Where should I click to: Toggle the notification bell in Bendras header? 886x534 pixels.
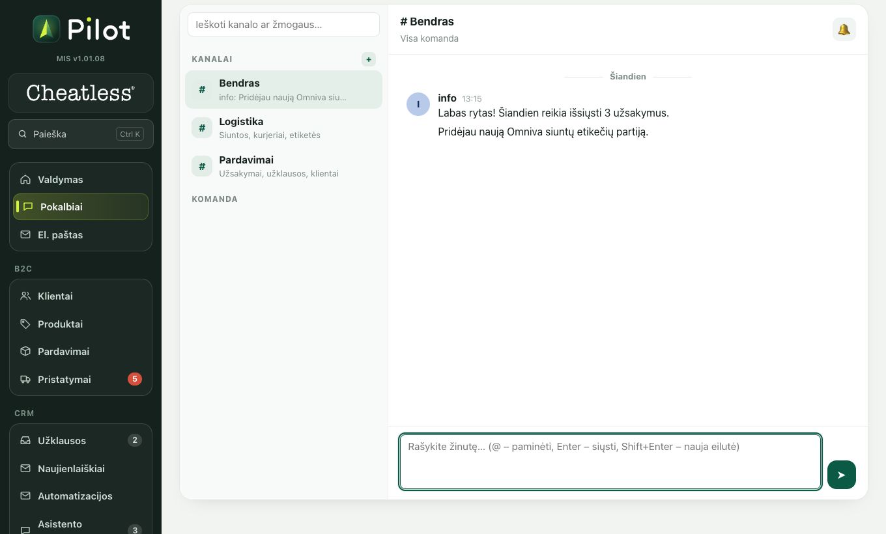click(x=844, y=29)
